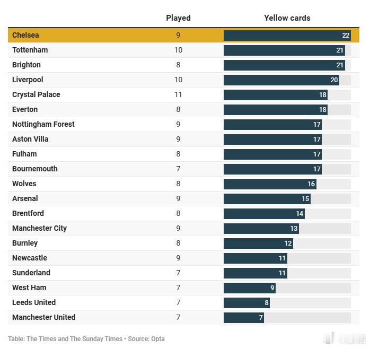The height and width of the screenshot is (348, 370).
Task: Select the Everton row label
Action: pyautogui.click(x=25, y=109)
